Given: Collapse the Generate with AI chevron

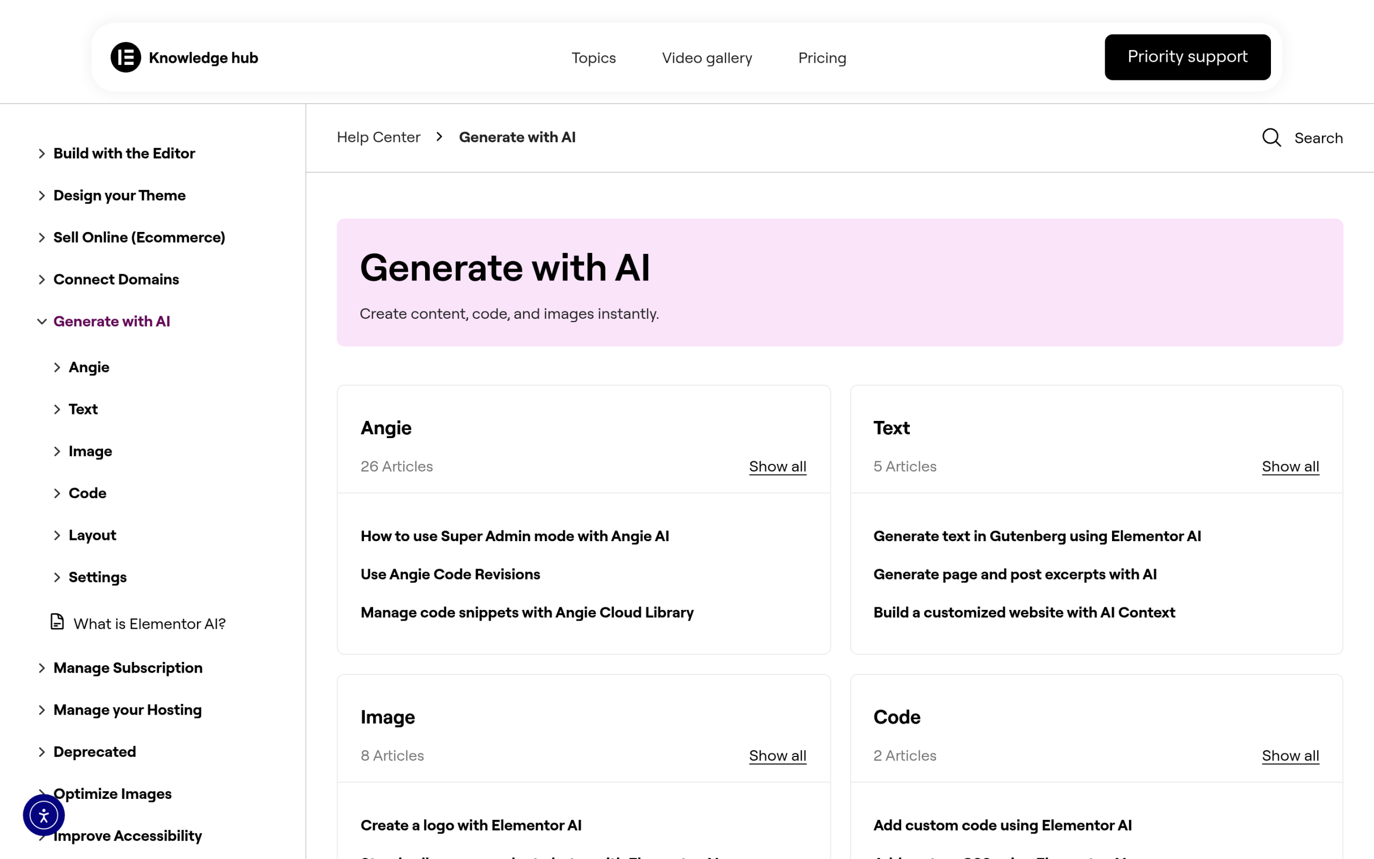Looking at the screenshot, I should pos(41,322).
